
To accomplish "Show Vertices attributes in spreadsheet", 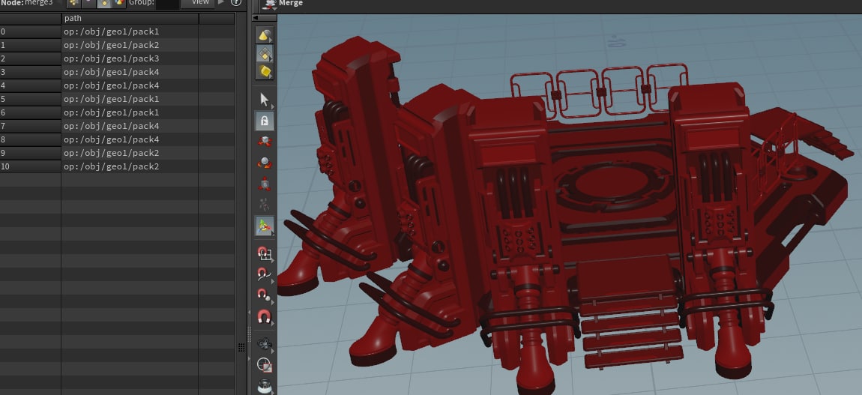I will (x=88, y=3).
